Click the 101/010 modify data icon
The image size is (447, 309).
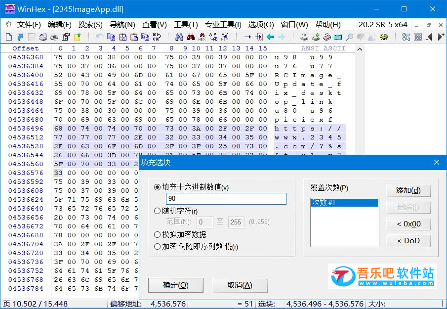tap(157, 37)
